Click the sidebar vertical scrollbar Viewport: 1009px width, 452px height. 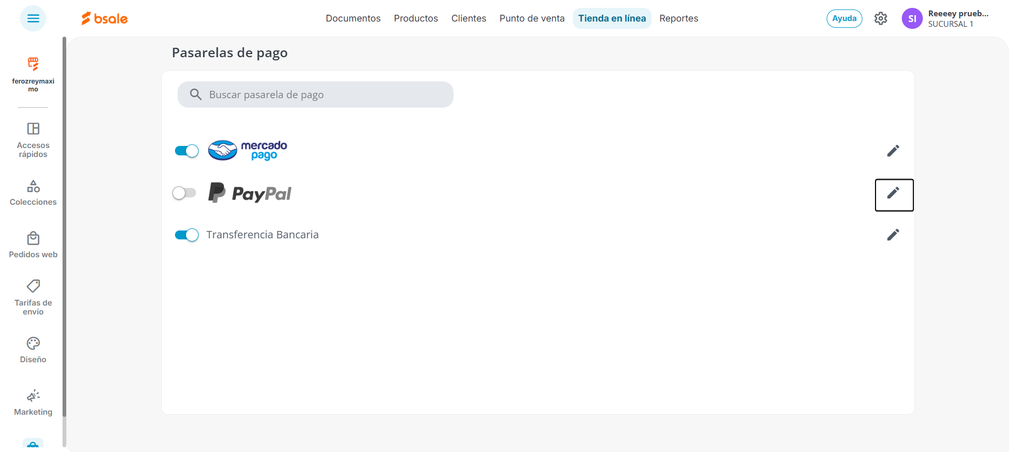(64, 226)
